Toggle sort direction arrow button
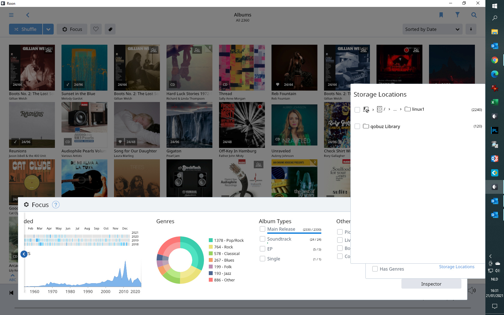504x315 pixels. point(471,29)
